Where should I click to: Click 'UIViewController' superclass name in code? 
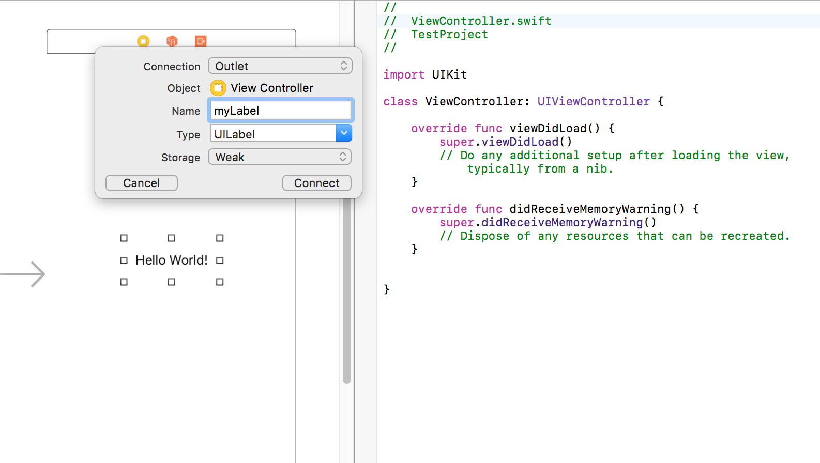594,101
